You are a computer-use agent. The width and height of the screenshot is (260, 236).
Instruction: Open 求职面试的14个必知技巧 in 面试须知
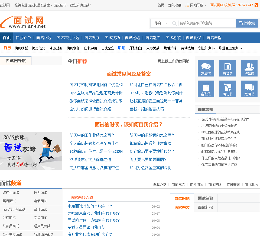[x=219, y=126]
